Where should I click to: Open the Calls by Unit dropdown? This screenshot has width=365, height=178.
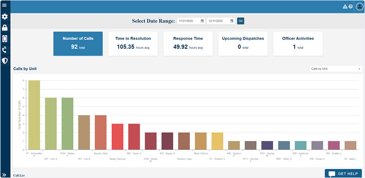coord(336,69)
